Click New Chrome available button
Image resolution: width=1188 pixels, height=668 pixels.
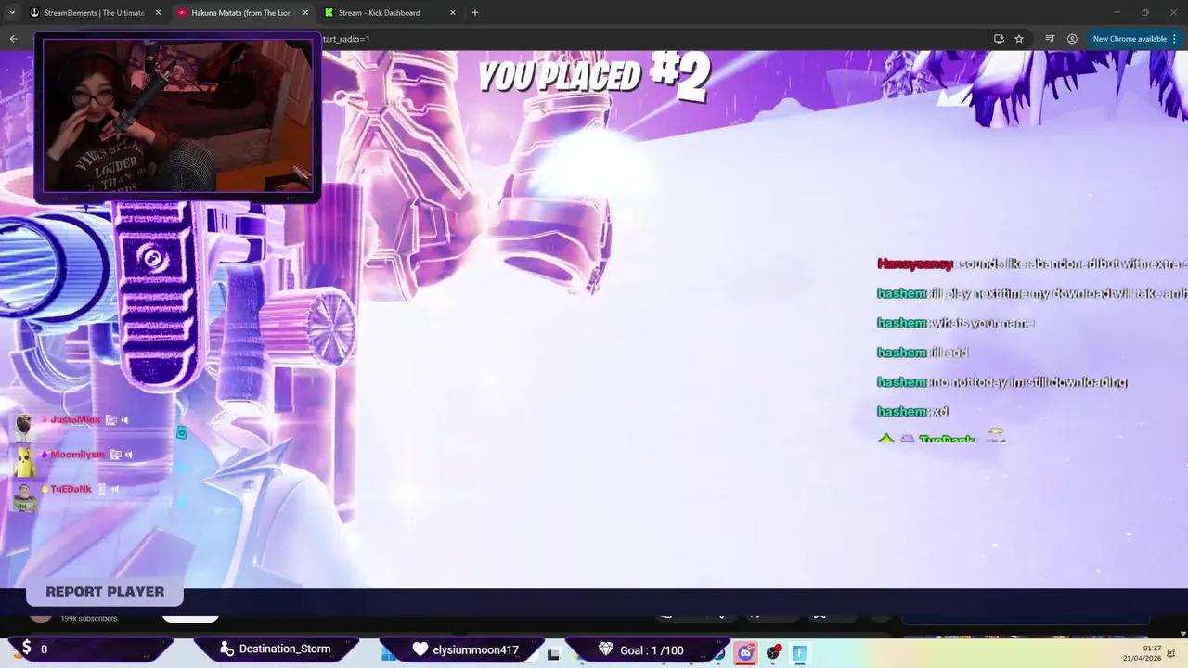[x=1134, y=39]
